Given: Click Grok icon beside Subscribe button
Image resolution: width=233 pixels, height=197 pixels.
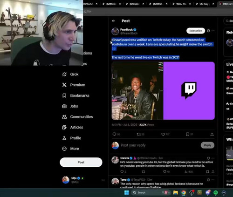Looking at the screenshot, I should tap(208, 31).
